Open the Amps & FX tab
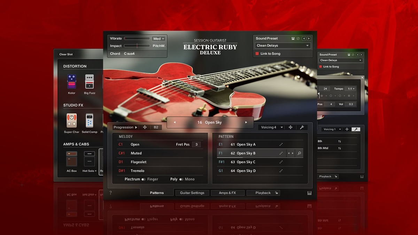 227,193
